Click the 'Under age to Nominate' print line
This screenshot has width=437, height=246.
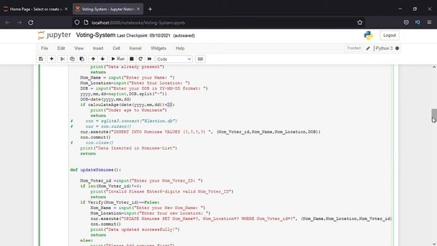[x=128, y=110]
